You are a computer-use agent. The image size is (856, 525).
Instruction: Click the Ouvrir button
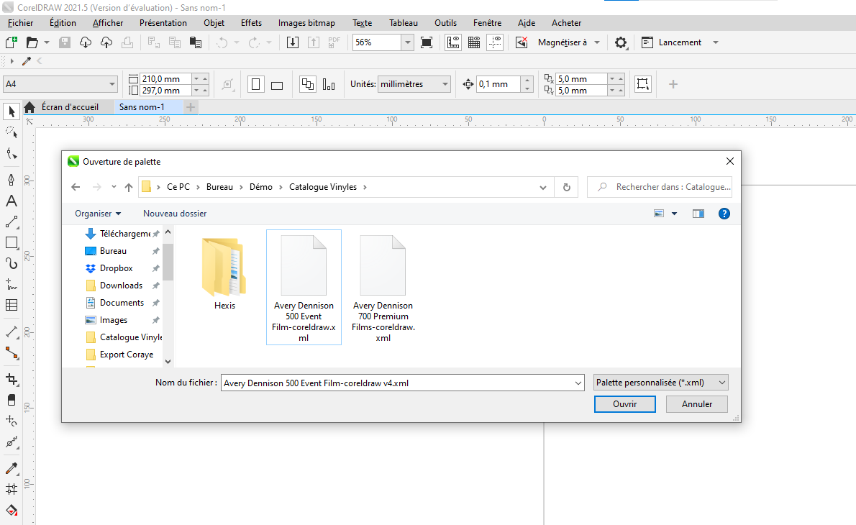[624, 404]
